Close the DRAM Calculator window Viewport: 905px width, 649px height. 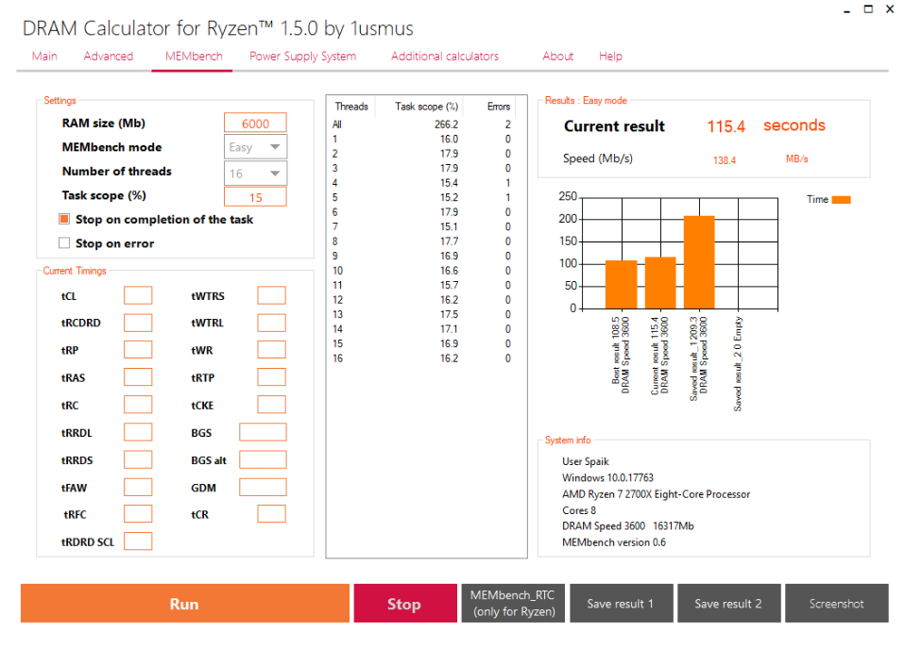point(890,9)
